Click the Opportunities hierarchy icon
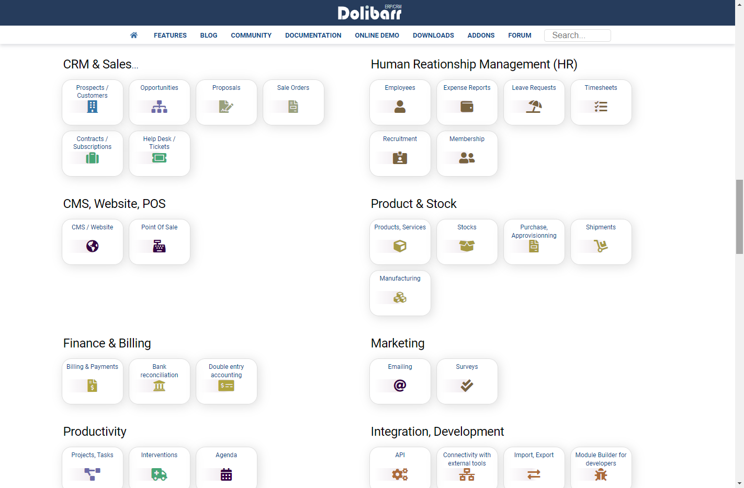 (x=160, y=107)
